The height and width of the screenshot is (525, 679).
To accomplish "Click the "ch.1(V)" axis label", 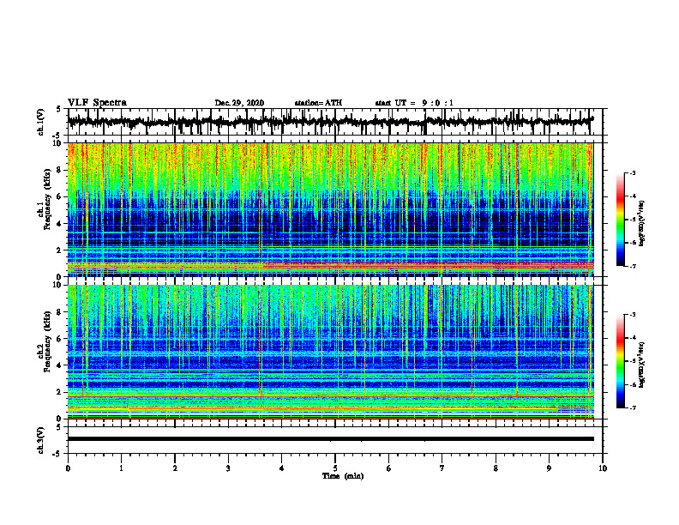I will pos(41,122).
